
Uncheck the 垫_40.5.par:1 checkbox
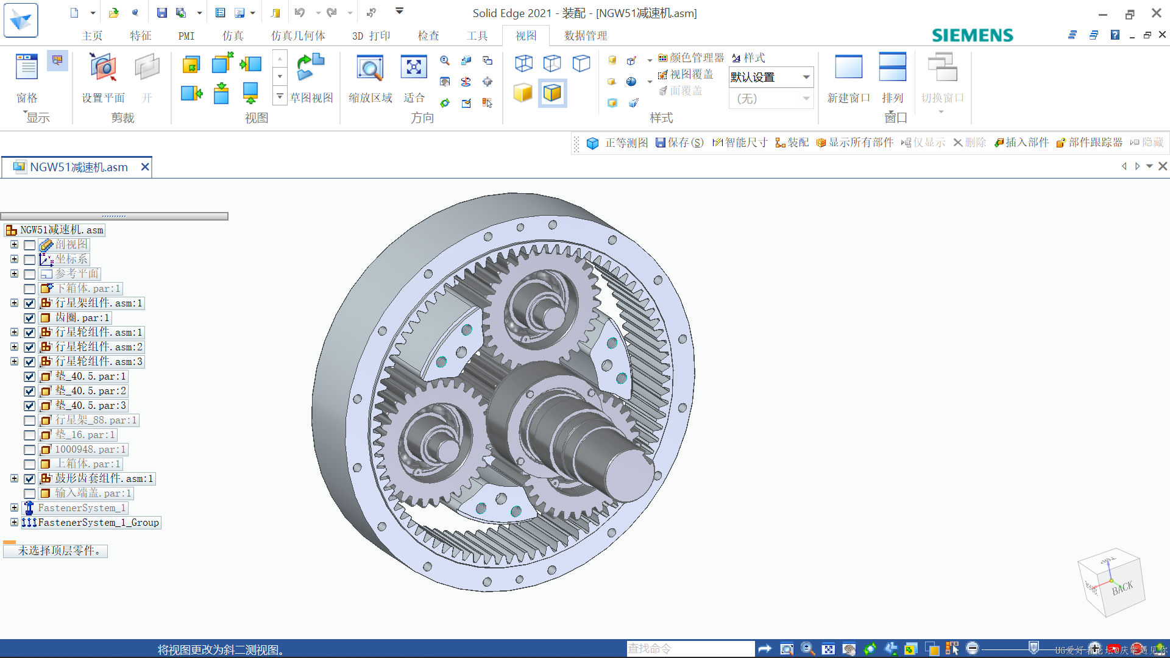point(29,377)
